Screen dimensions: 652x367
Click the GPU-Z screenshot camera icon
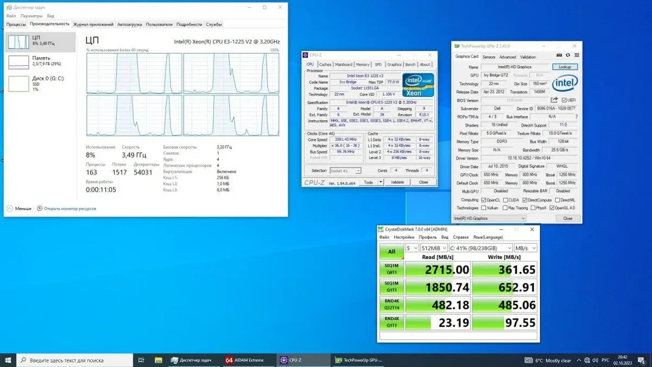coord(560,55)
